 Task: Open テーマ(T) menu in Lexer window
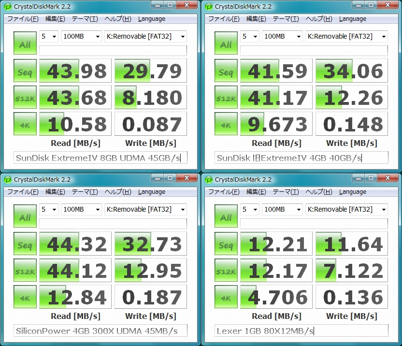(x=286, y=192)
